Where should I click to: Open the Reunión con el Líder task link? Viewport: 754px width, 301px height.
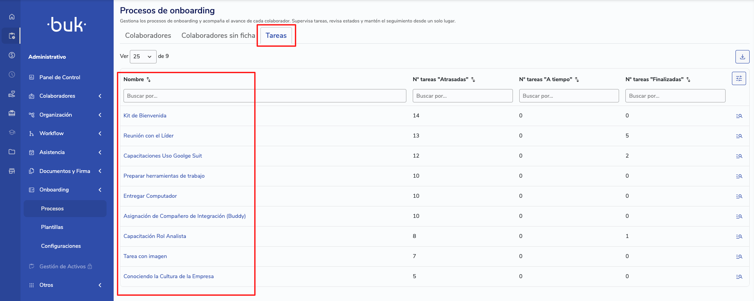point(148,136)
